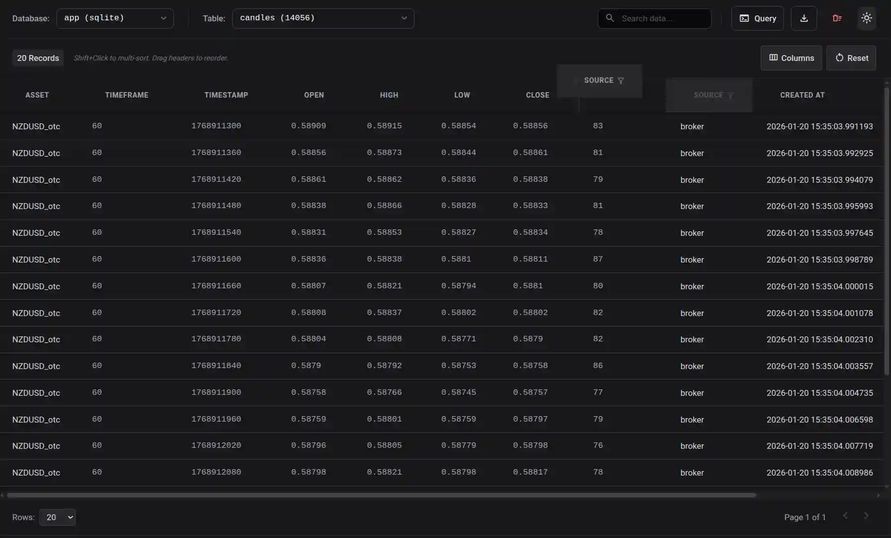Sort by the CLOSE column header
This screenshot has height=538, width=891.
pos(537,95)
